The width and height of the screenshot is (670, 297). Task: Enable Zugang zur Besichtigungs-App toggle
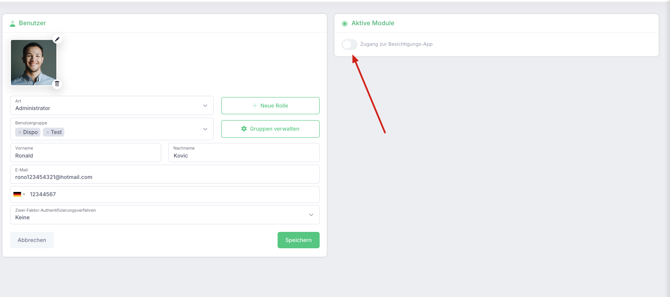(x=350, y=44)
